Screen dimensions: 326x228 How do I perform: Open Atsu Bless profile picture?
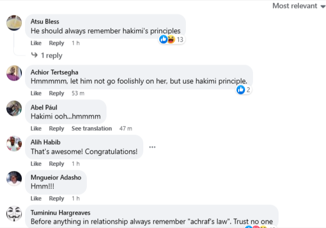coord(14,24)
